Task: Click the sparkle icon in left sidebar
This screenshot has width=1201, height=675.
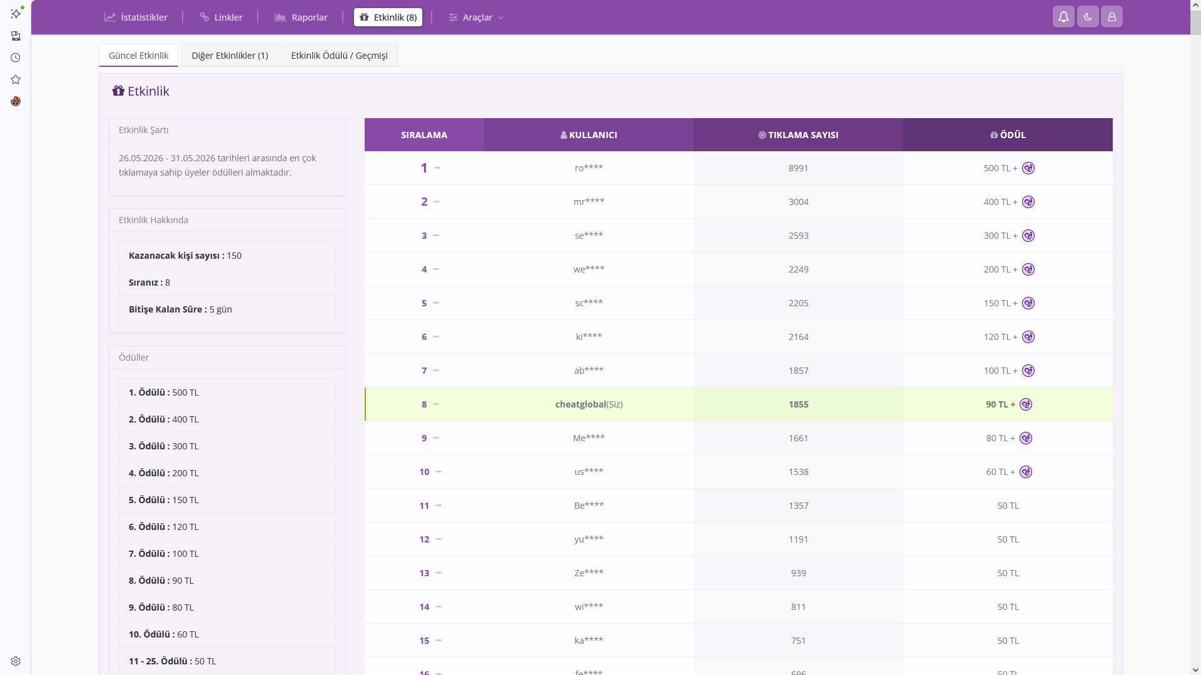Action: click(x=16, y=13)
